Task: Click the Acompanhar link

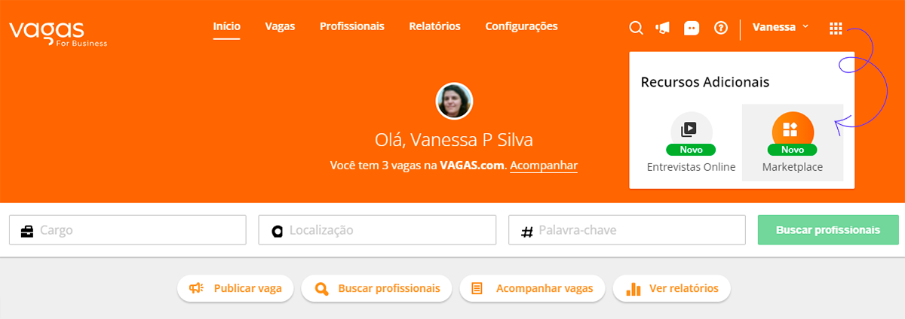Action: (544, 165)
